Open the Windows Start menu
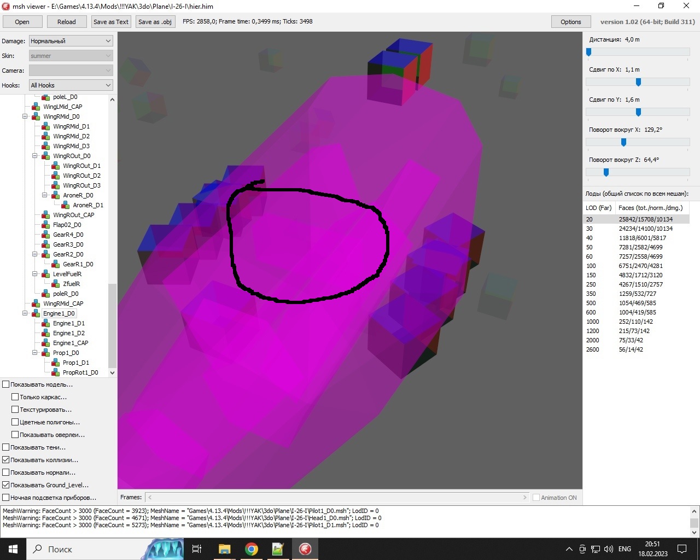The image size is (700, 560). click(13, 549)
